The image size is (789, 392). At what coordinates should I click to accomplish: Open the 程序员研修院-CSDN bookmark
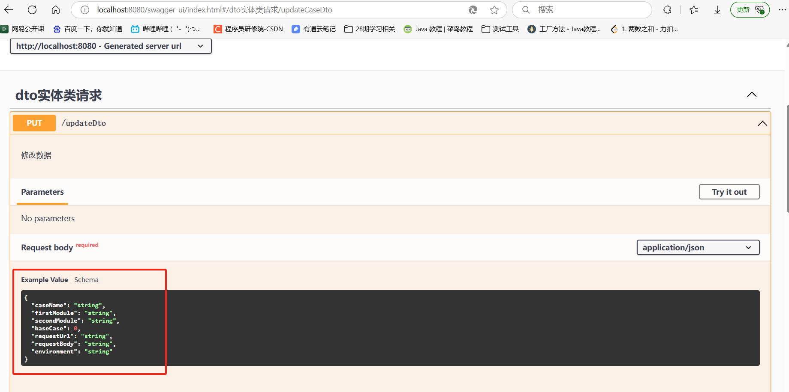pos(249,29)
